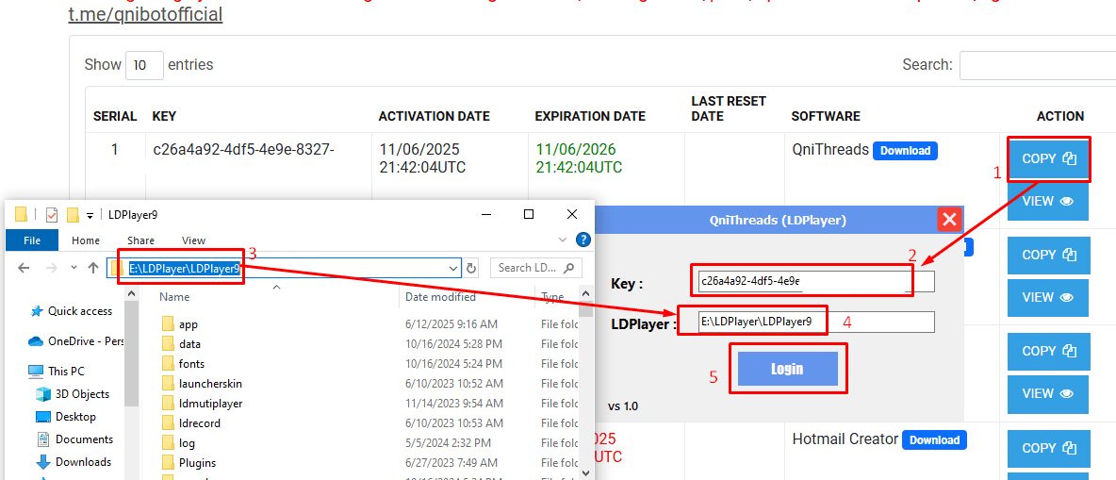Open the t.me/qnibotofficial link
The width and height of the screenshot is (1116, 480).
tap(145, 13)
